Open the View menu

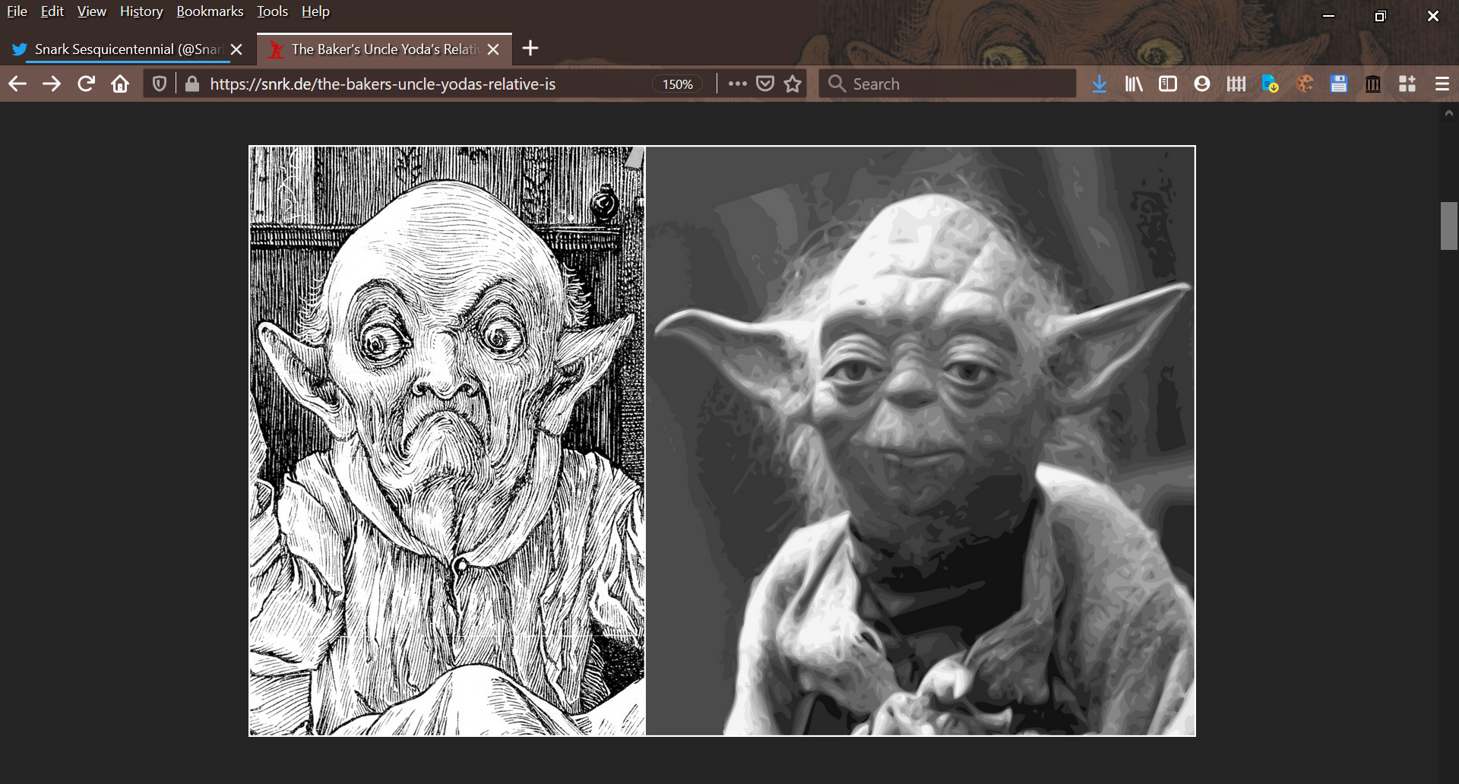[92, 11]
